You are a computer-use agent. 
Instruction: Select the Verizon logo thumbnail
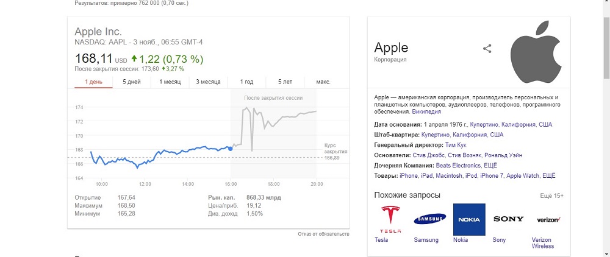click(548, 219)
